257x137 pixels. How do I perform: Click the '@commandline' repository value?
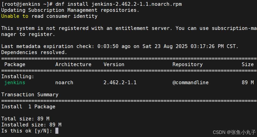190,82
